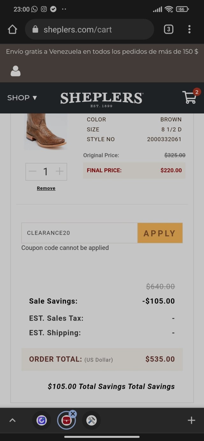Image resolution: width=204 pixels, height=441 pixels.
Task: Tap the browser home icon
Action: [12, 30]
